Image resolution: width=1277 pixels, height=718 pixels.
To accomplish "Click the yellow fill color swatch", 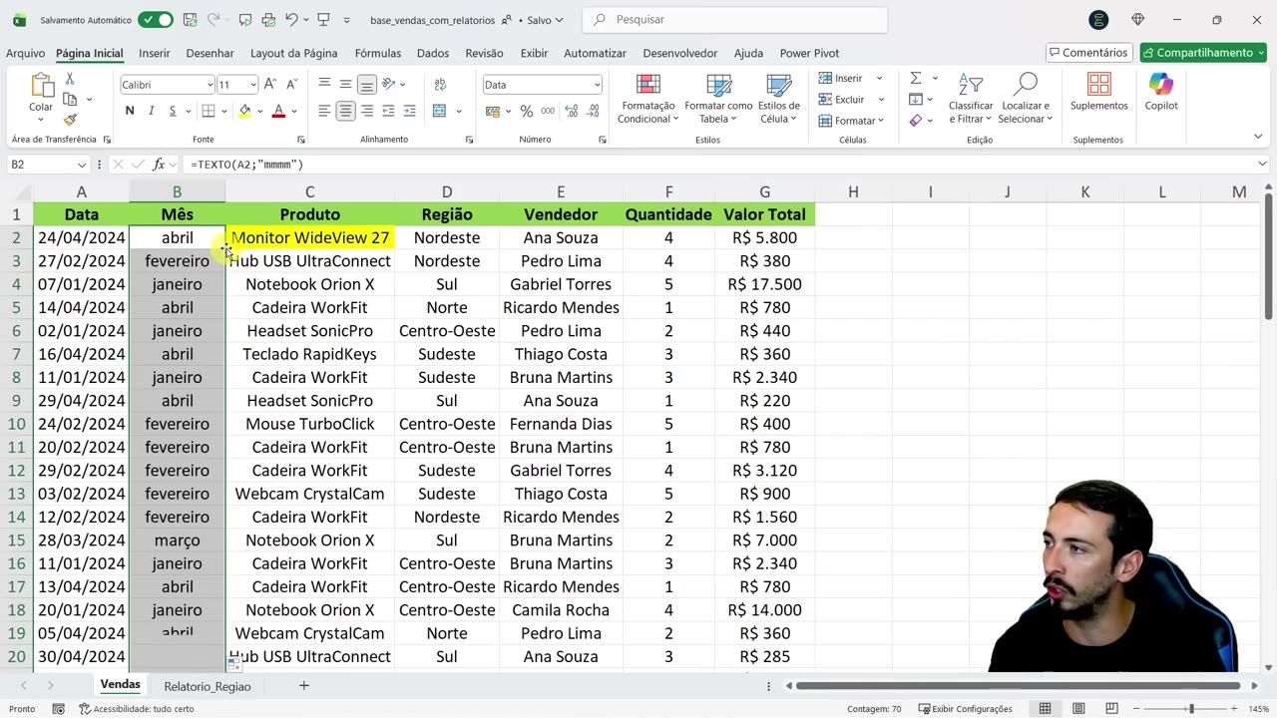I will click(244, 111).
